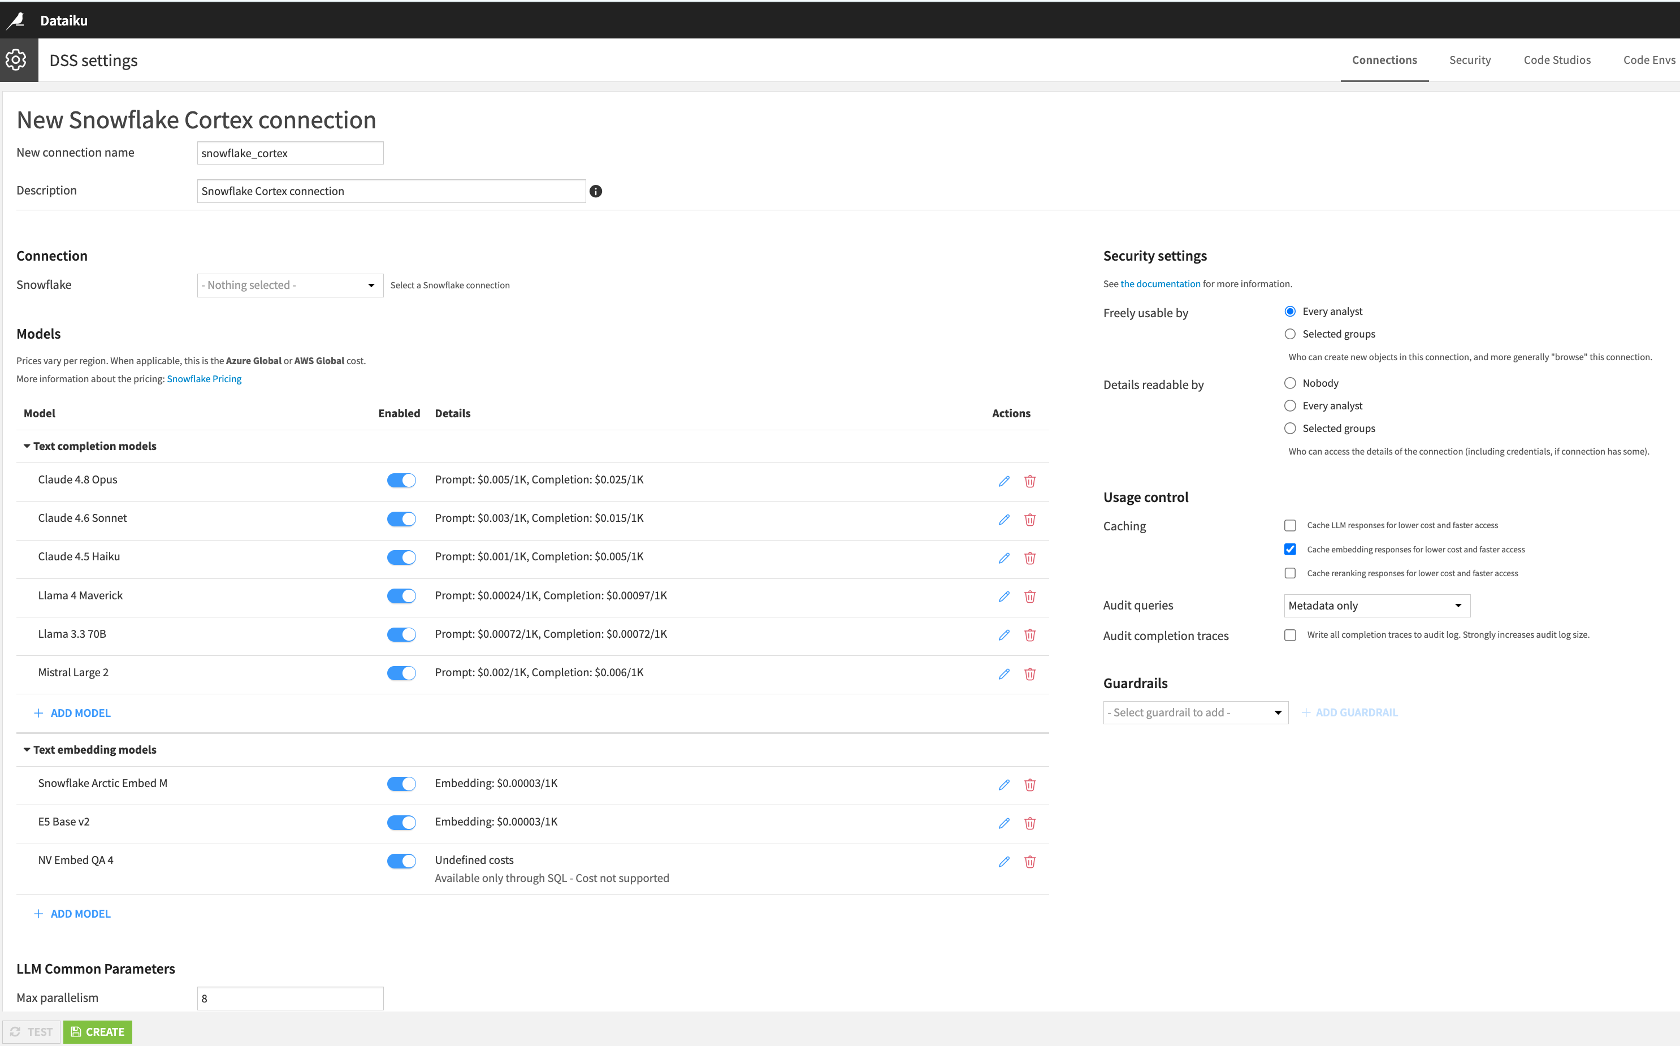Check Cache LLM responses checkbox
Image resolution: width=1680 pixels, height=1046 pixels.
coord(1290,526)
